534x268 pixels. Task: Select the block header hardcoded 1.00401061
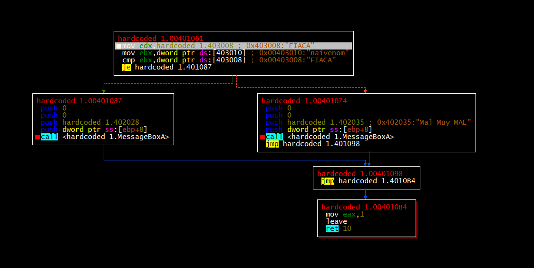pos(161,39)
